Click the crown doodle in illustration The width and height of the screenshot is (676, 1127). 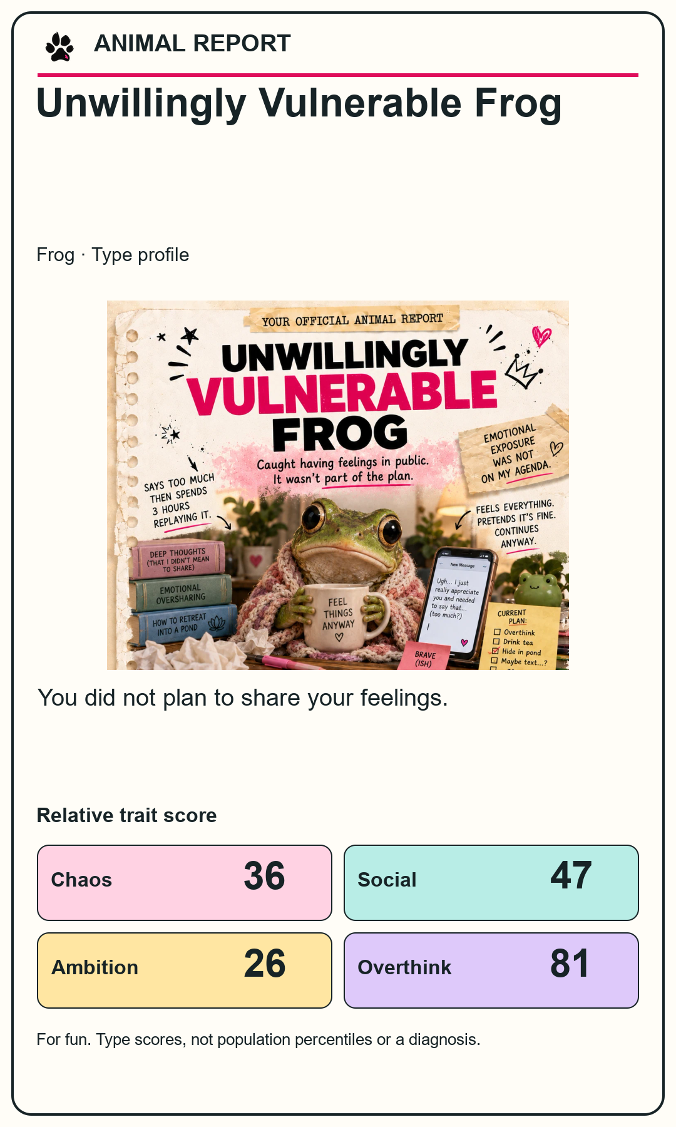[523, 372]
